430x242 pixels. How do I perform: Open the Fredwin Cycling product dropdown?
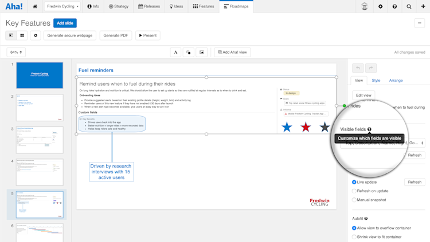[x=62, y=6]
